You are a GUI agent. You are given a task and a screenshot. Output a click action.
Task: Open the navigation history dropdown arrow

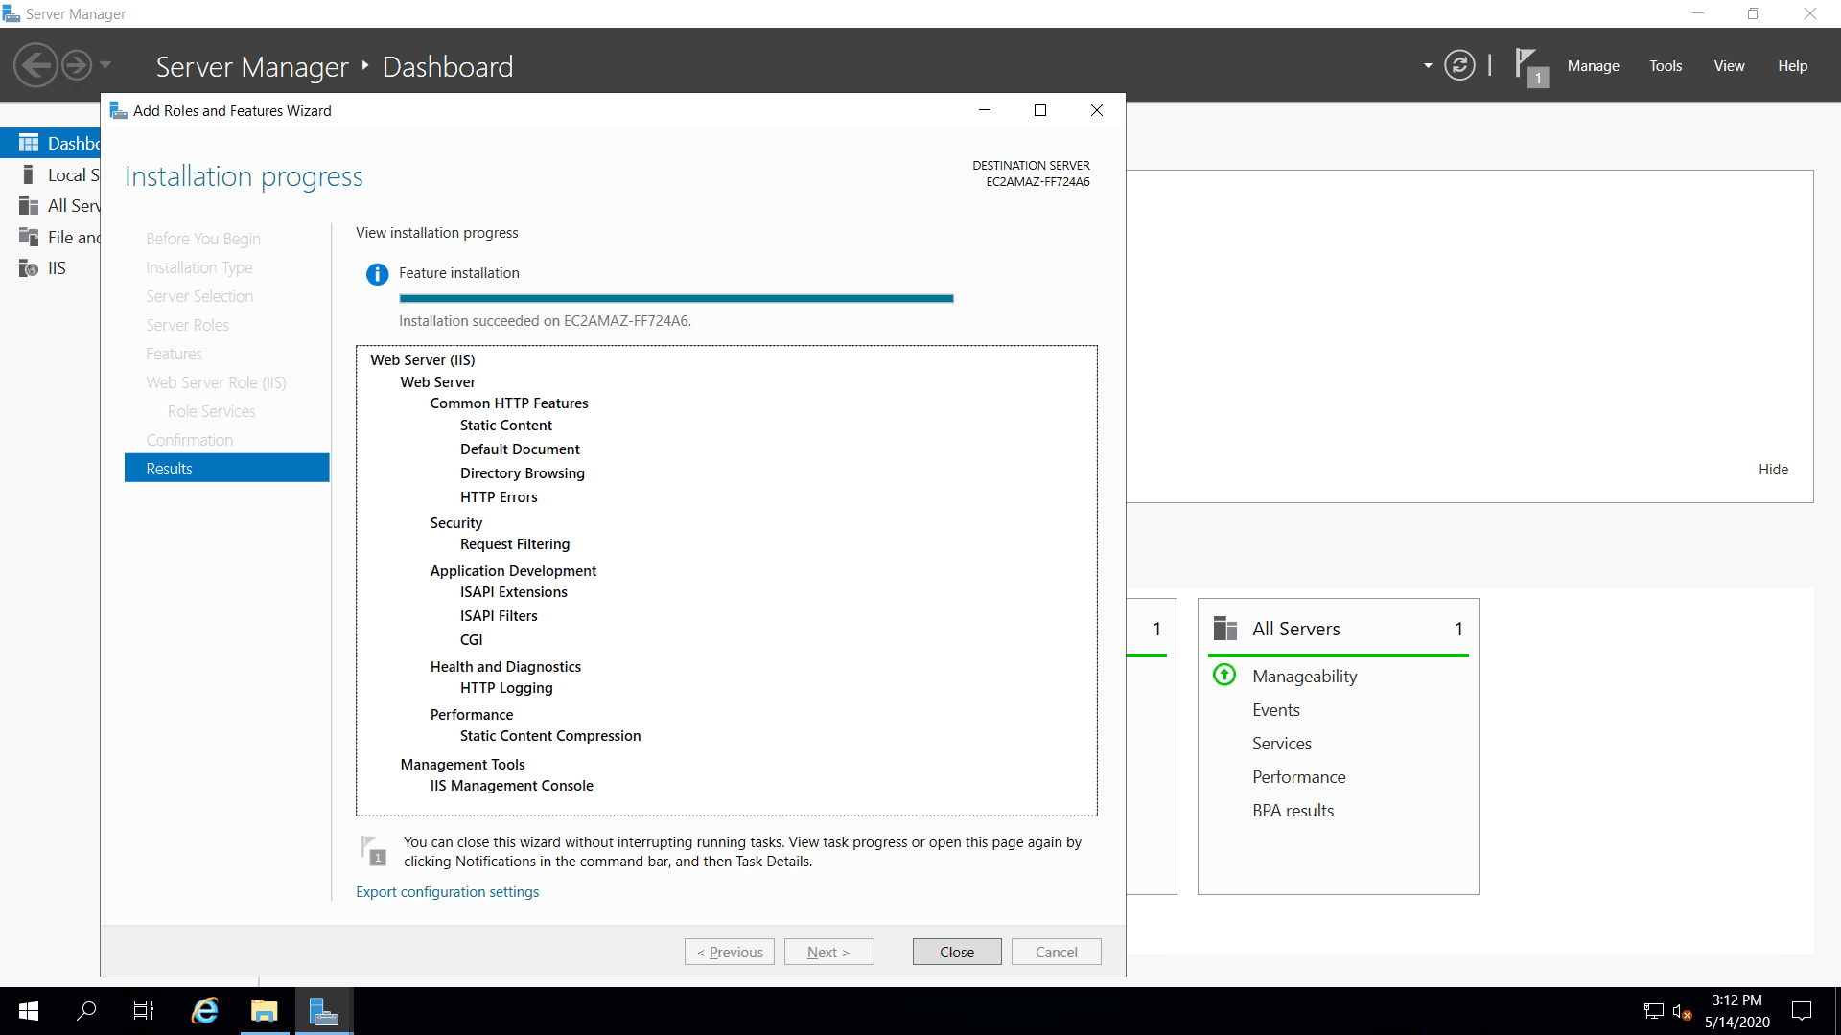[105, 66]
